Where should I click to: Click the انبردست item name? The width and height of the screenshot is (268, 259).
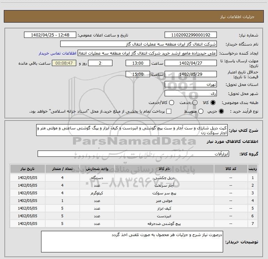[164, 216]
